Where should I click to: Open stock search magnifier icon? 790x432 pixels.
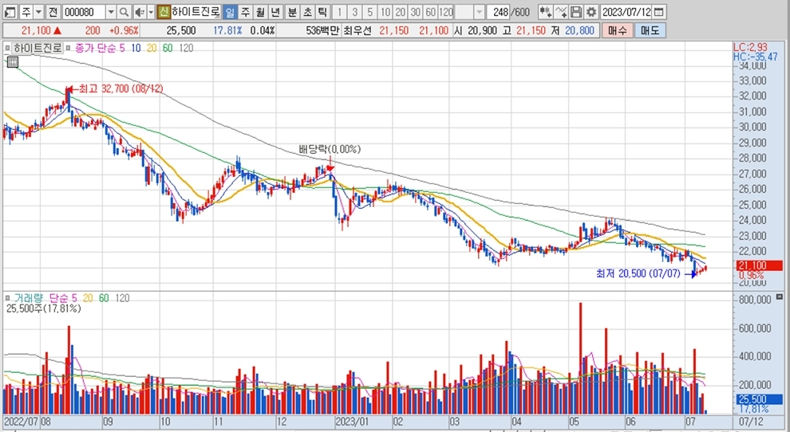click(124, 12)
